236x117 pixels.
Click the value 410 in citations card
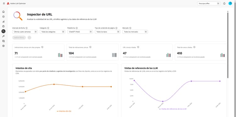(x=180, y=53)
